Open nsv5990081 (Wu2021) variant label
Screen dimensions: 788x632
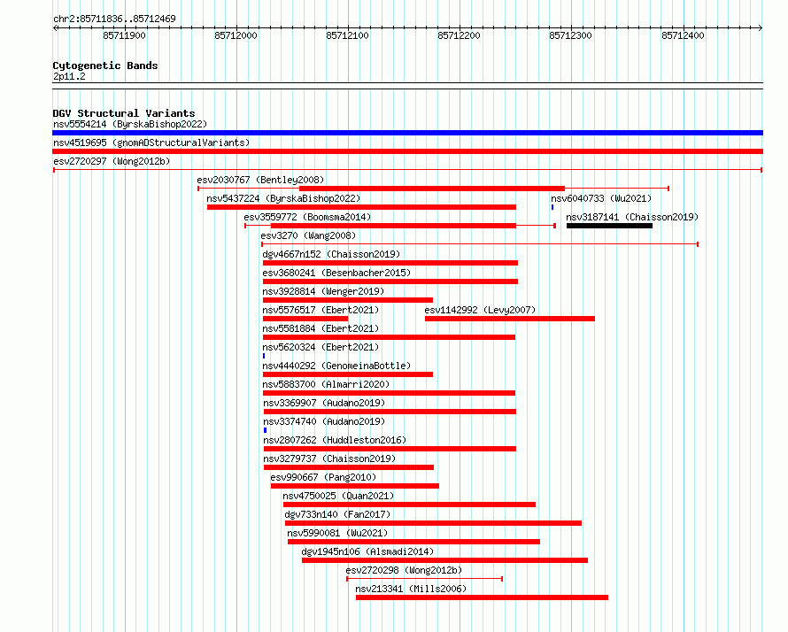(337, 533)
